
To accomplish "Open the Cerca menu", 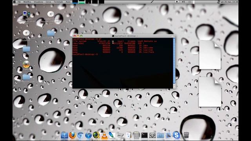I will point(48,2).
